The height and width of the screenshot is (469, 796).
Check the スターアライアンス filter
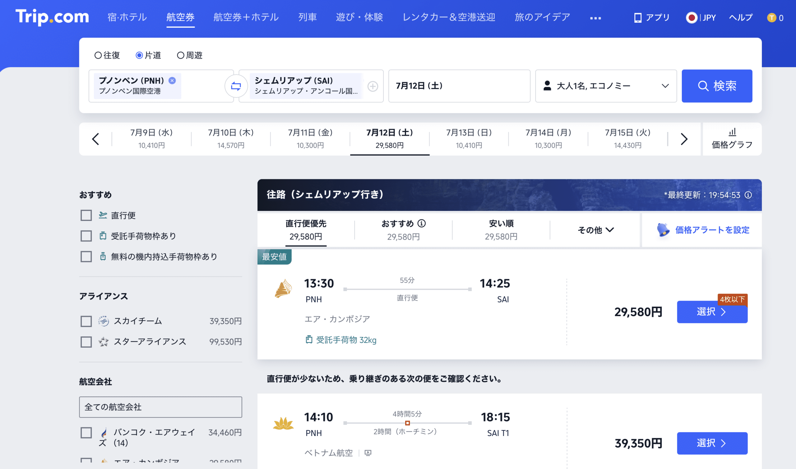(86, 342)
